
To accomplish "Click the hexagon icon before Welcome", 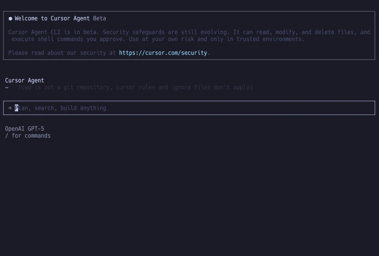I will (x=10, y=19).
